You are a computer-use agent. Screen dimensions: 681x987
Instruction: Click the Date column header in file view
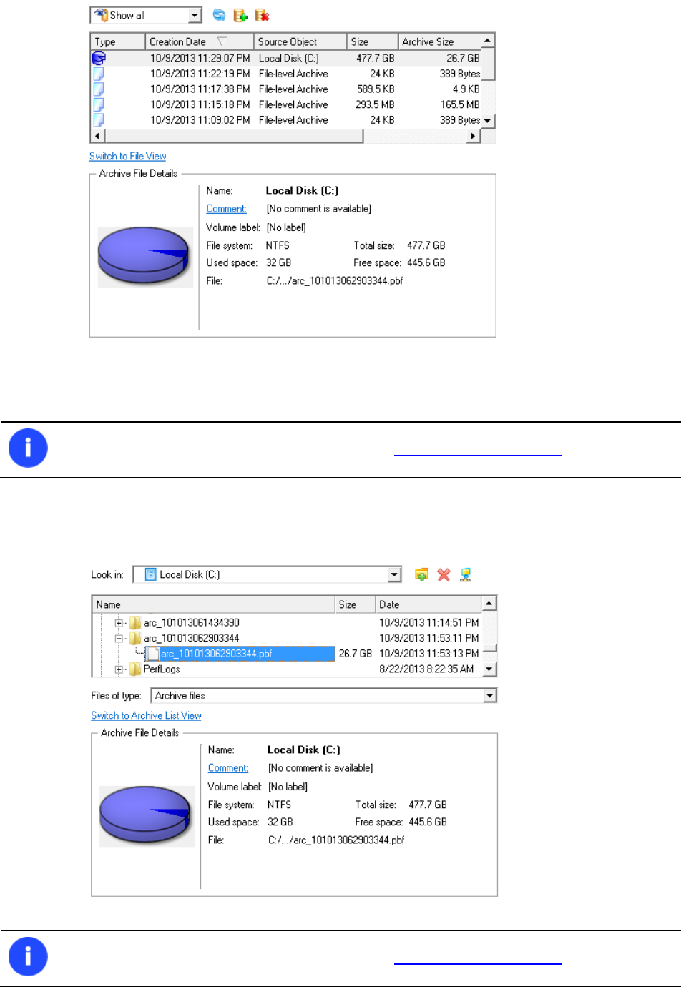click(428, 605)
